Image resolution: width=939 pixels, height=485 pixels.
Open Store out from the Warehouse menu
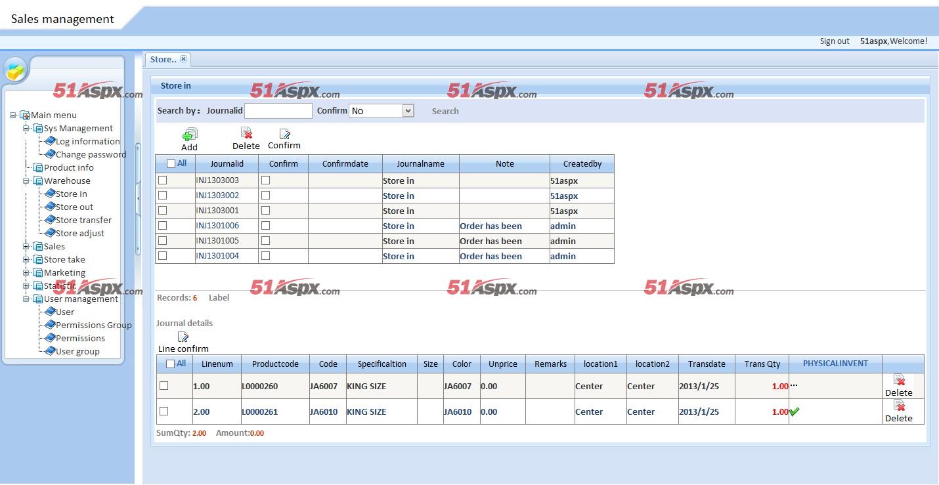pyautogui.click(x=74, y=207)
